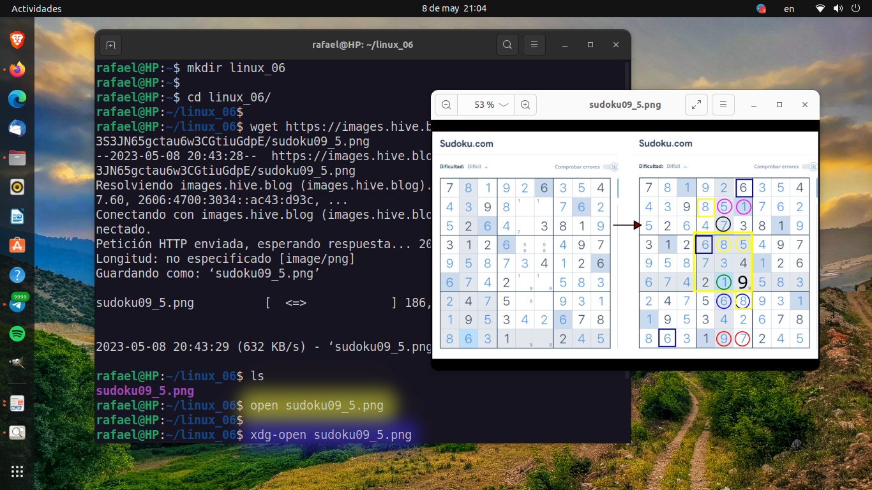
Task: Launch GIMP from the dock
Action: point(17,363)
